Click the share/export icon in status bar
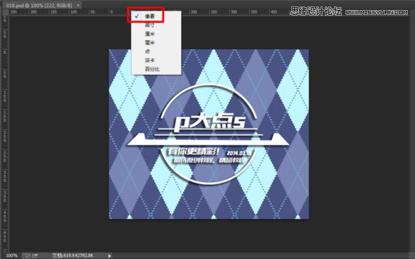Viewport: 415px width, 259px height. (x=35, y=255)
